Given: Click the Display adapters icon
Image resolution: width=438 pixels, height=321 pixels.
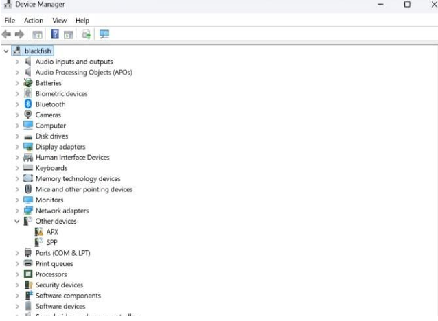Looking at the screenshot, I should tap(28, 147).
